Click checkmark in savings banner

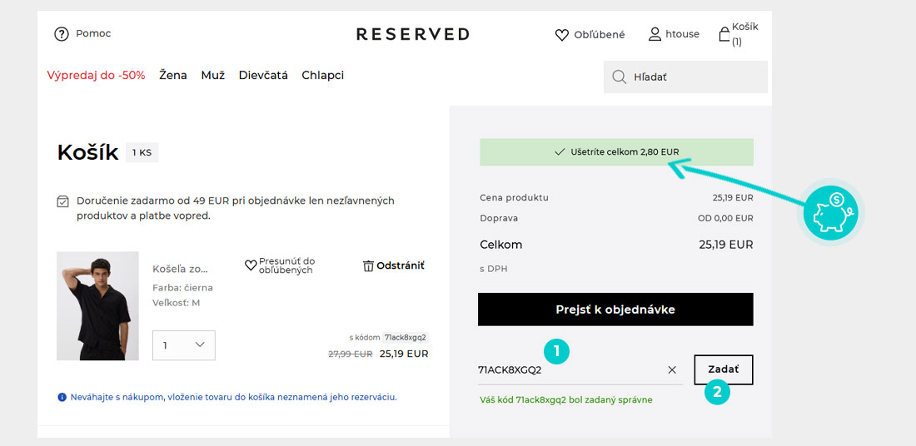[x=559, y=152]
